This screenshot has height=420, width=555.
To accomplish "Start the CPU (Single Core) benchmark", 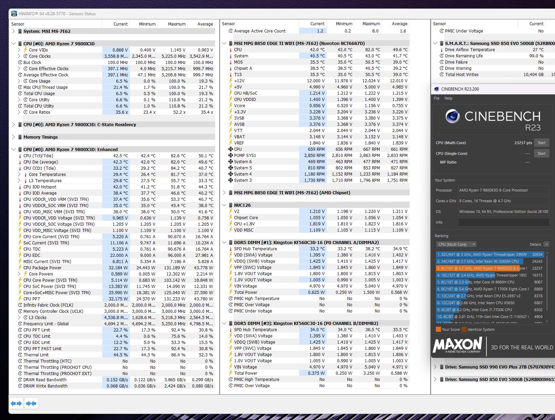I will tap(542, 153).
